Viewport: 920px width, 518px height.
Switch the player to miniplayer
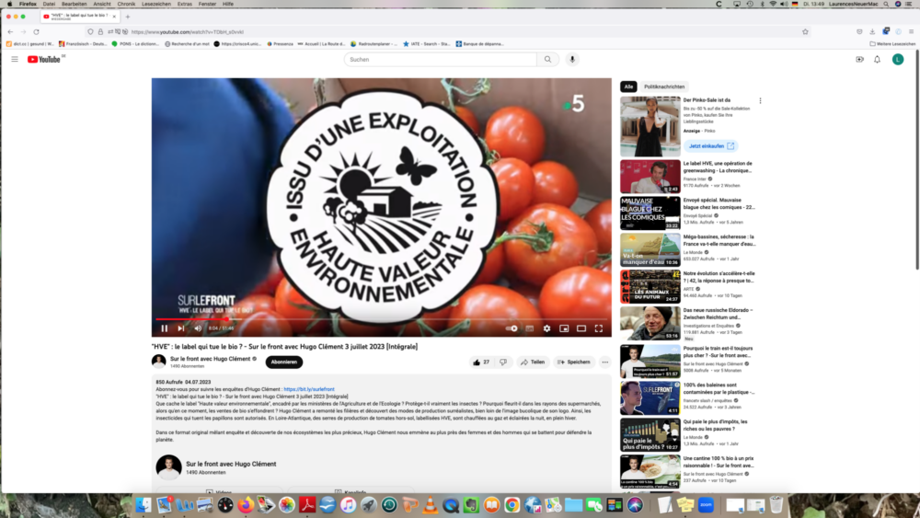564,328
